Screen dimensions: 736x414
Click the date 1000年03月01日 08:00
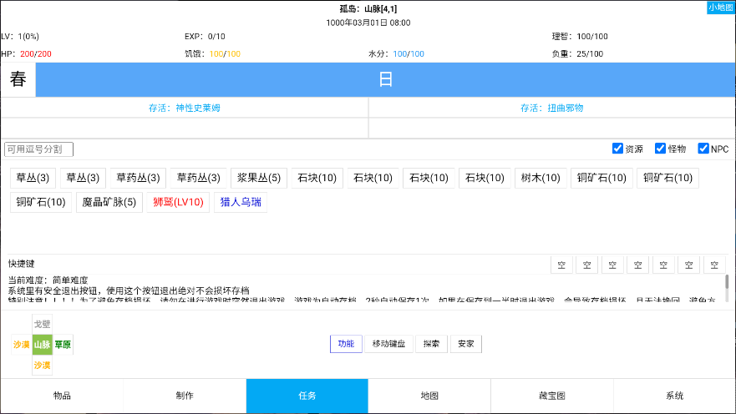tap(368, 23)
